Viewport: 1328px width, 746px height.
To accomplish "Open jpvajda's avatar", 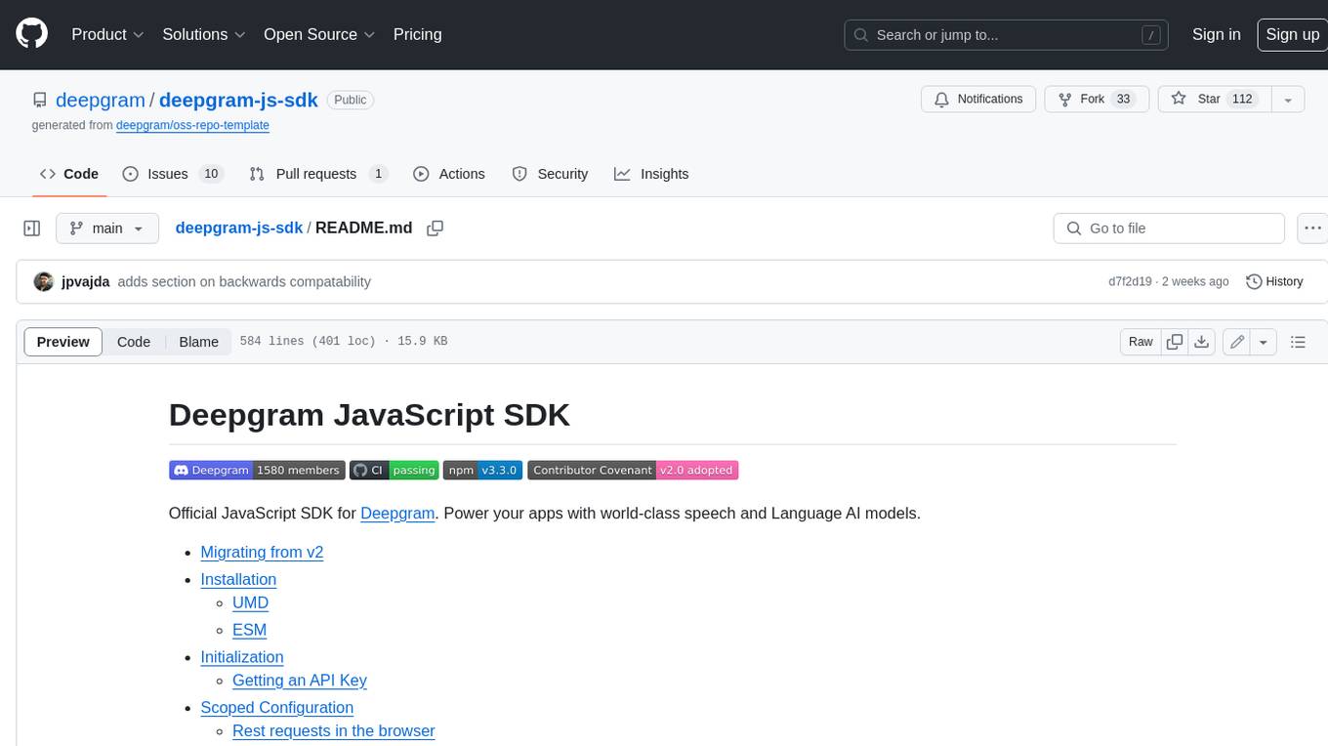I will point(43,281).
